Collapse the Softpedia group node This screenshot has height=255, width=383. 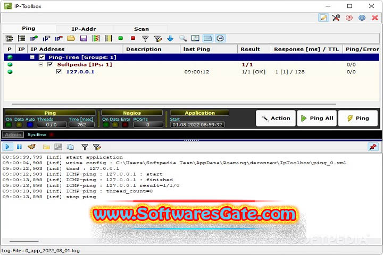click(41, 64)
